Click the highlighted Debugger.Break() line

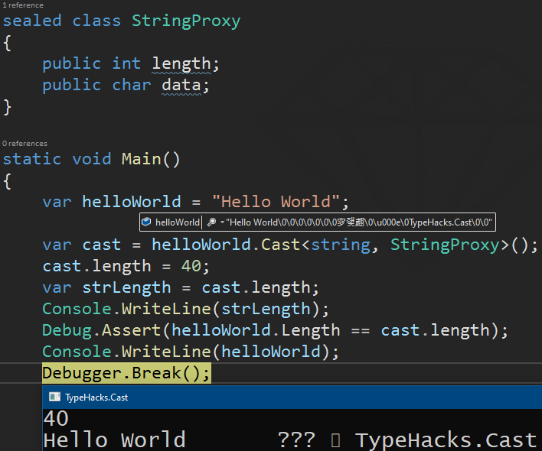(126, 373)
